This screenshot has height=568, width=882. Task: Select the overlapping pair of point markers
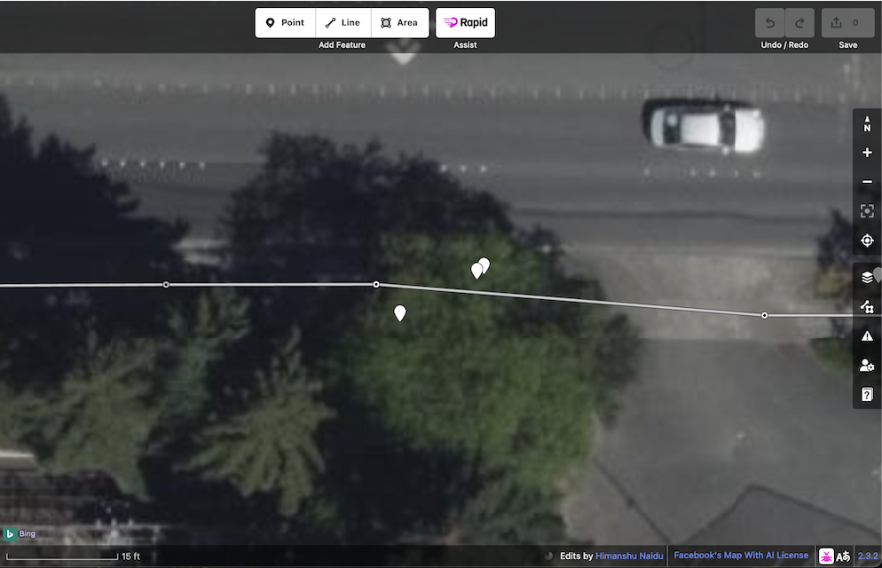[x=480, y=268]
